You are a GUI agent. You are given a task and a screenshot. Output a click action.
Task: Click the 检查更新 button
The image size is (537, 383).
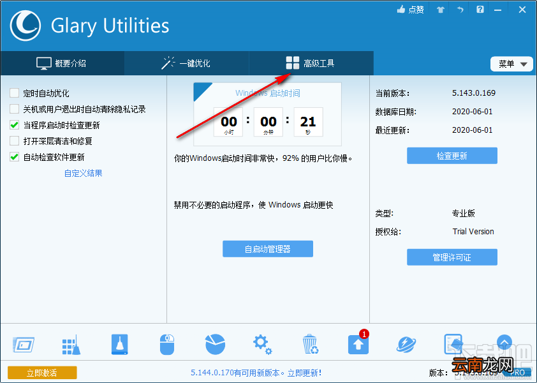(x=452, y=156)
